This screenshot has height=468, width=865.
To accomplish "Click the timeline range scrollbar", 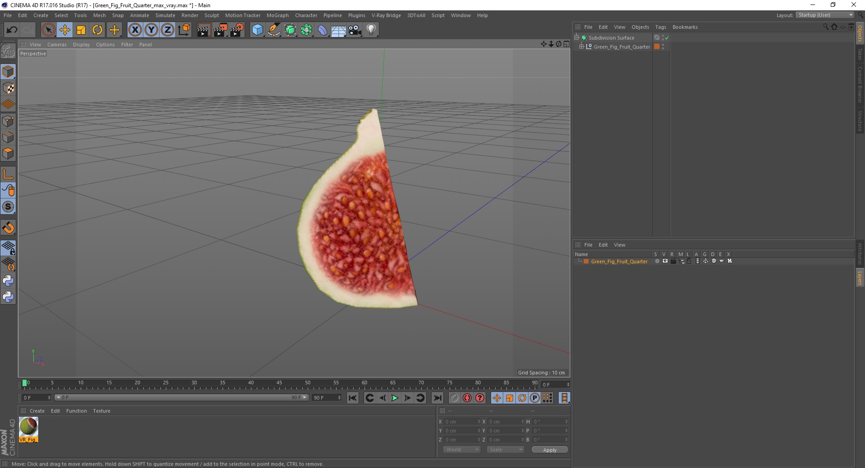I will (x=181, y=397).
